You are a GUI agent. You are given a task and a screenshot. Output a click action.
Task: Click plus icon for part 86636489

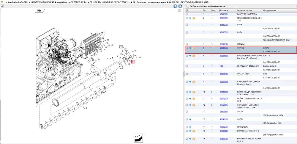click(187, 82)
